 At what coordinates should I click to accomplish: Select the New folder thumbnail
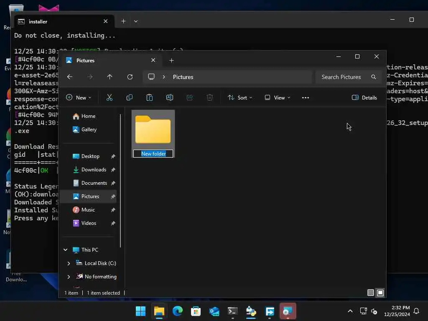[x=153, y=130]
